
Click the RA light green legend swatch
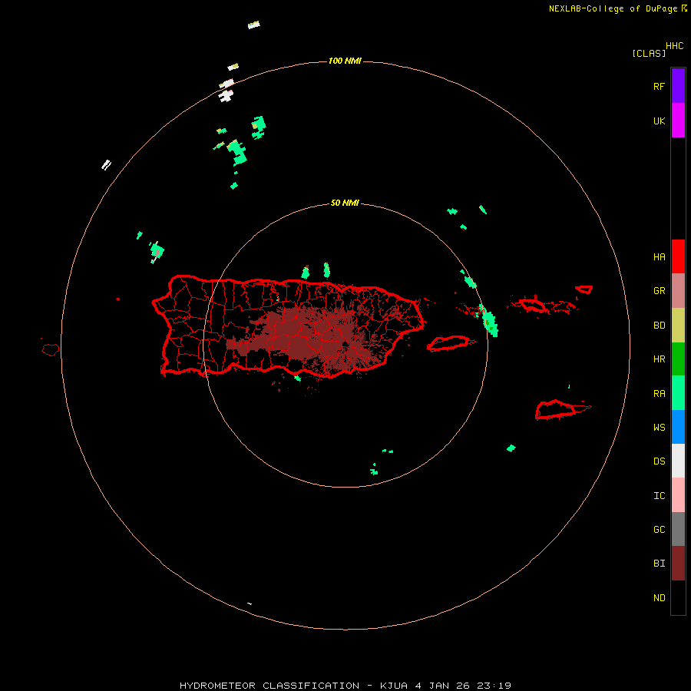678,393
